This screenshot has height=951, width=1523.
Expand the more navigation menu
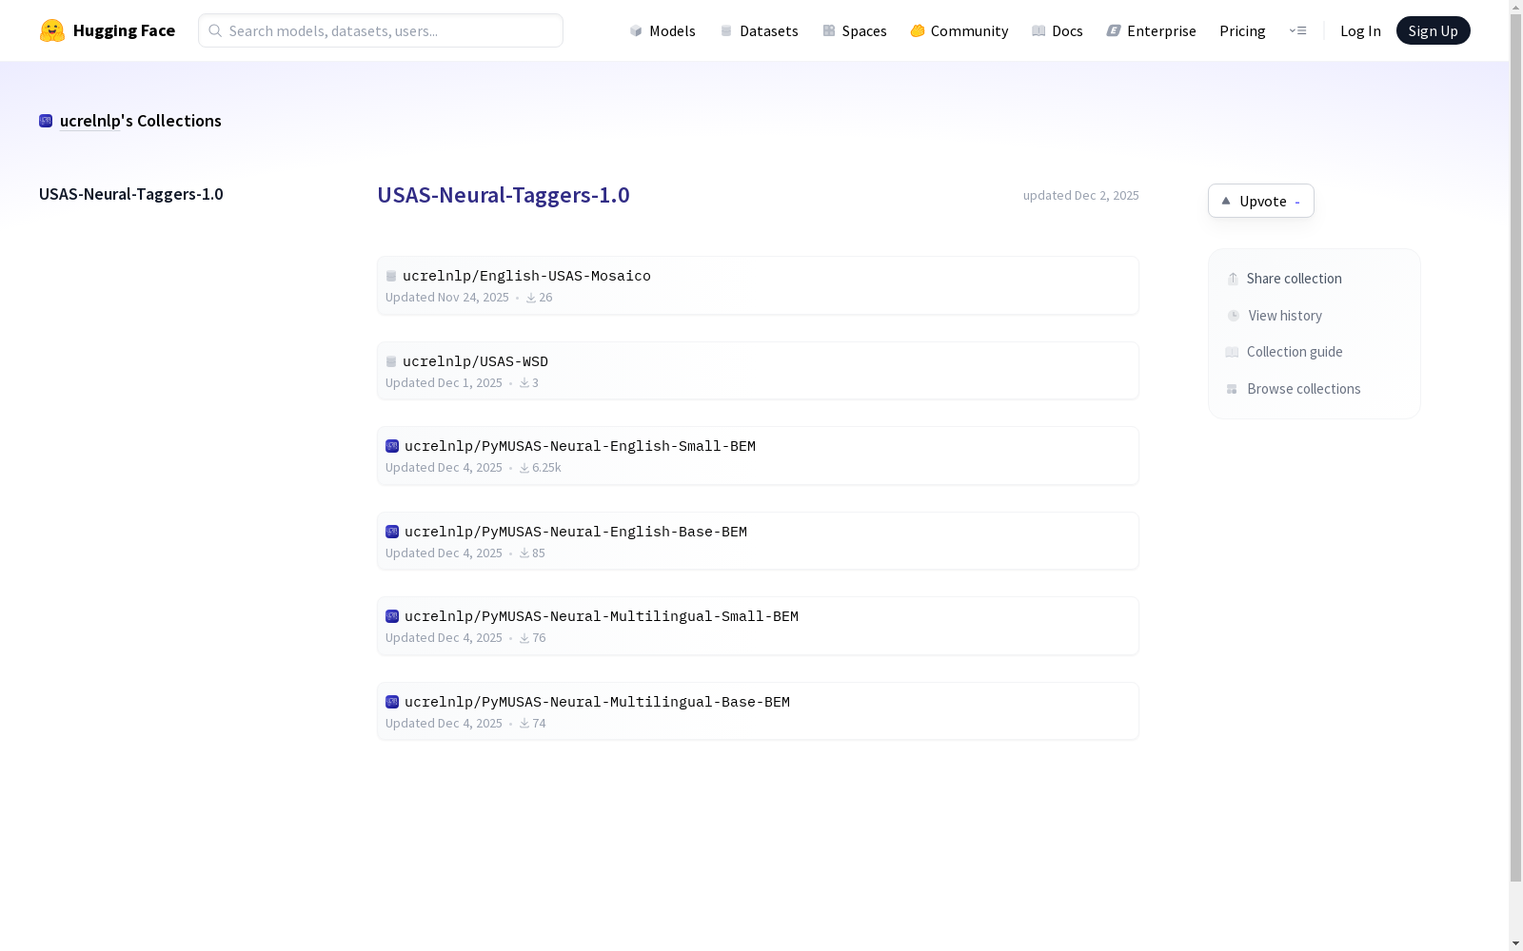1297,30
